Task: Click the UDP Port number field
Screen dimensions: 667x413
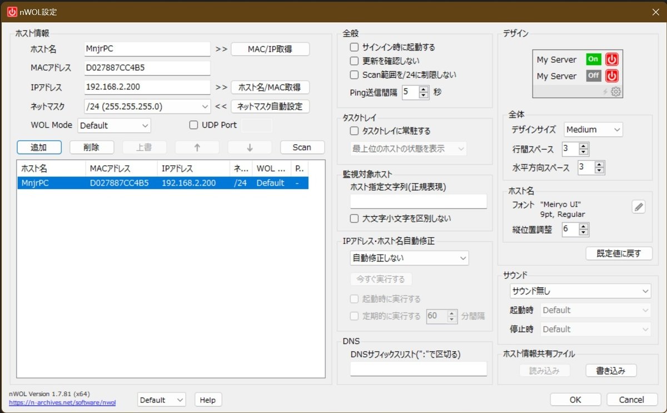Action: coord(257,125)
